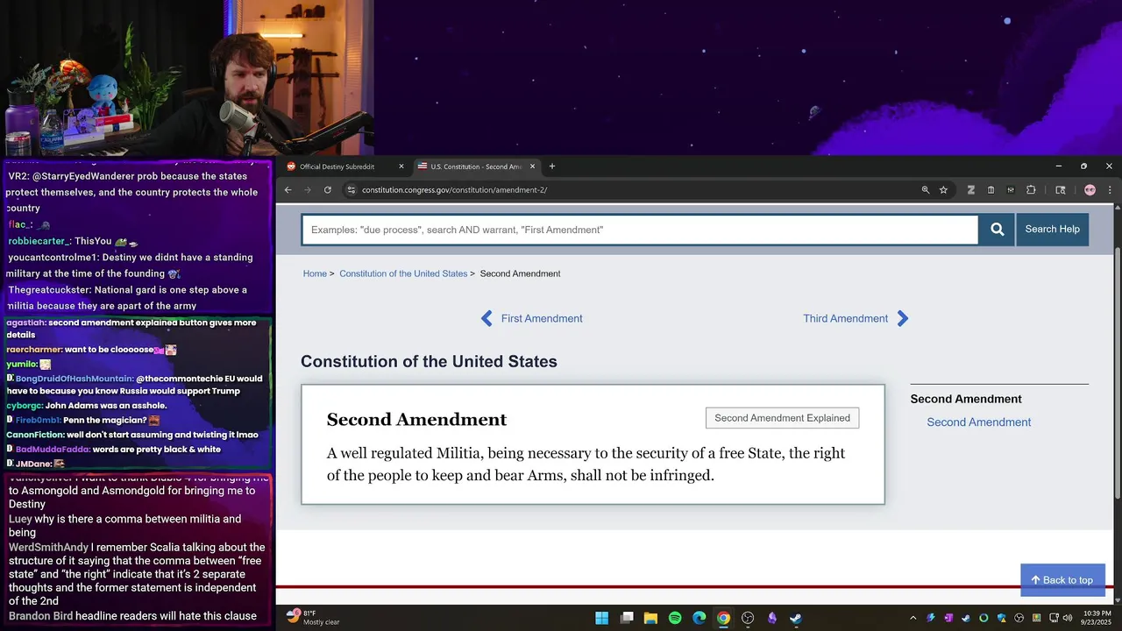Open the volume icon in system tray
Viewport: 1122px width, 631px height.
tap(1068, 619)
